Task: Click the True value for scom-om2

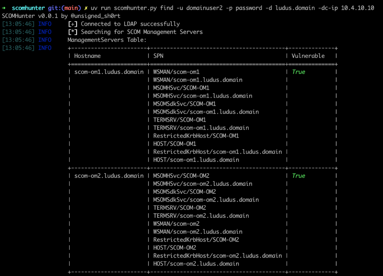Action: coord(298,176)
